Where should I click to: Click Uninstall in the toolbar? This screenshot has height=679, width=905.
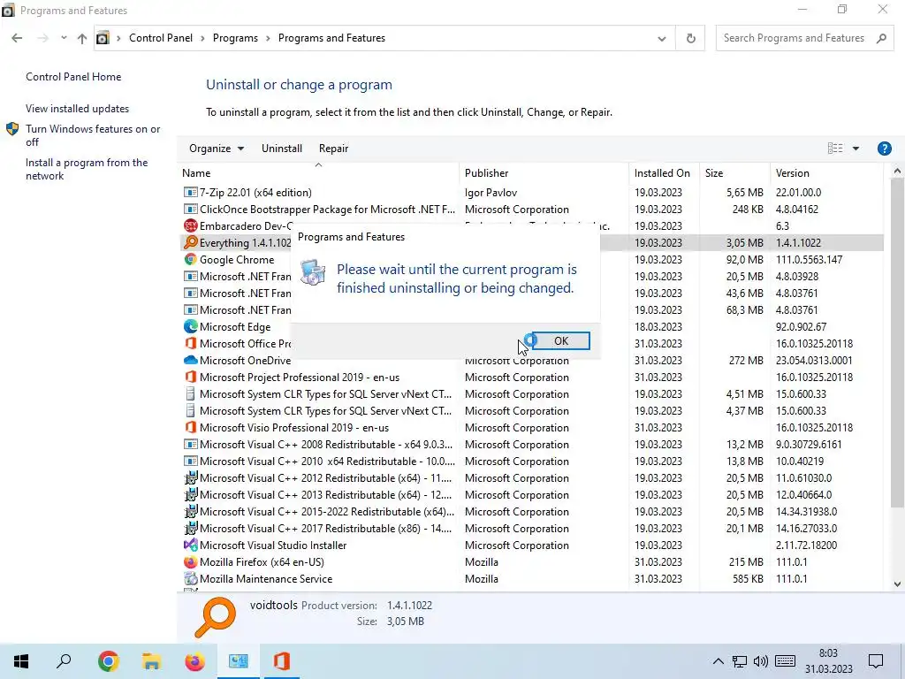282,149
